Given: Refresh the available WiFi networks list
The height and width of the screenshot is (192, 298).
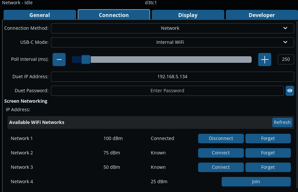Looking at the screenshot, I should pyautogui.click(x=282, y=122).
